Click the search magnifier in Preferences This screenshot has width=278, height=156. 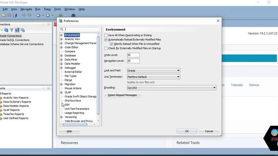[62, 29]
